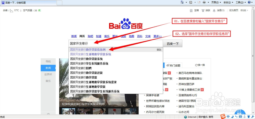255x119 pixels.
Task: Expand the RSS feeds dropdown arrow
Action: pos(195,3)
